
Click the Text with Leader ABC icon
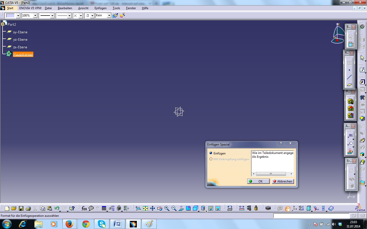pos(351,136)
